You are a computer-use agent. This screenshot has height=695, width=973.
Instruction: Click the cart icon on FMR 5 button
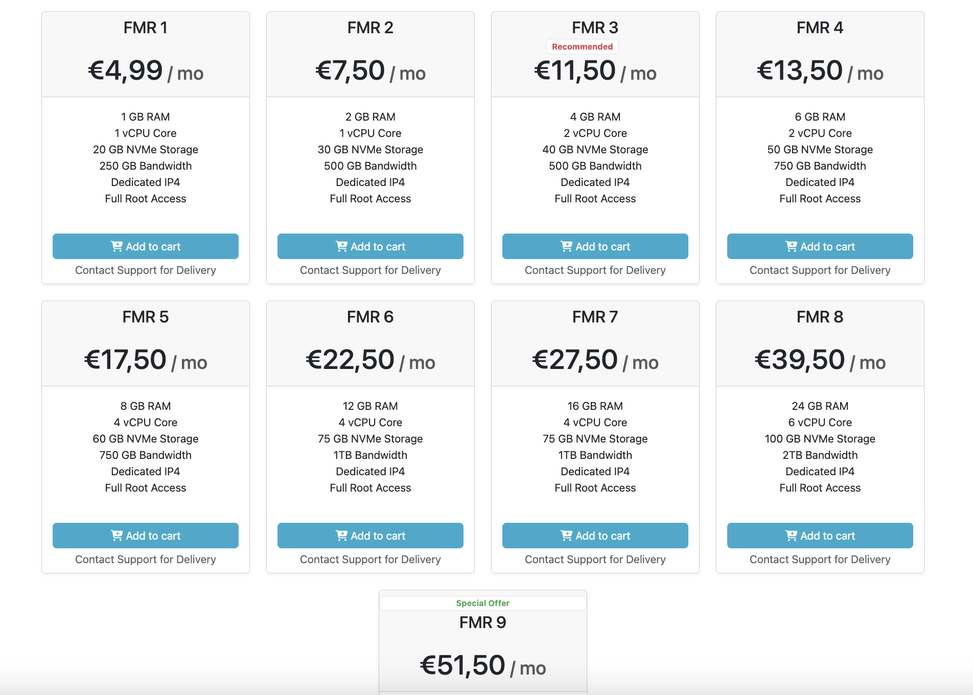(x=117, y=536)
